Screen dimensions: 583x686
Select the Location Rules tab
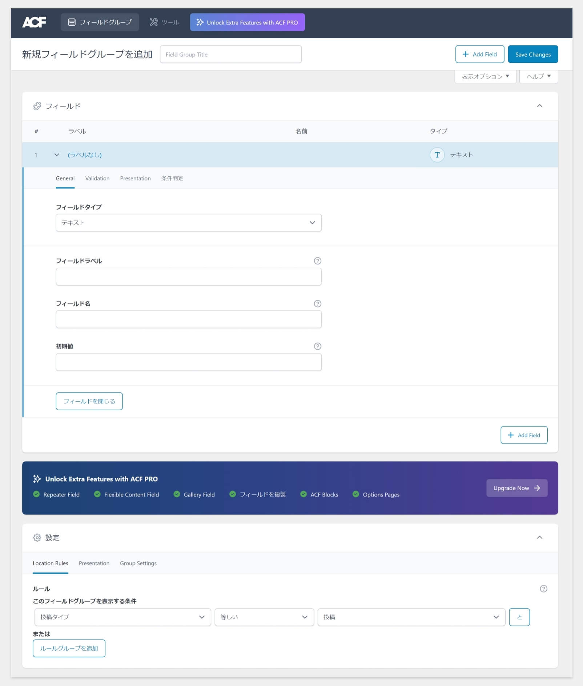tap(51, 563)
